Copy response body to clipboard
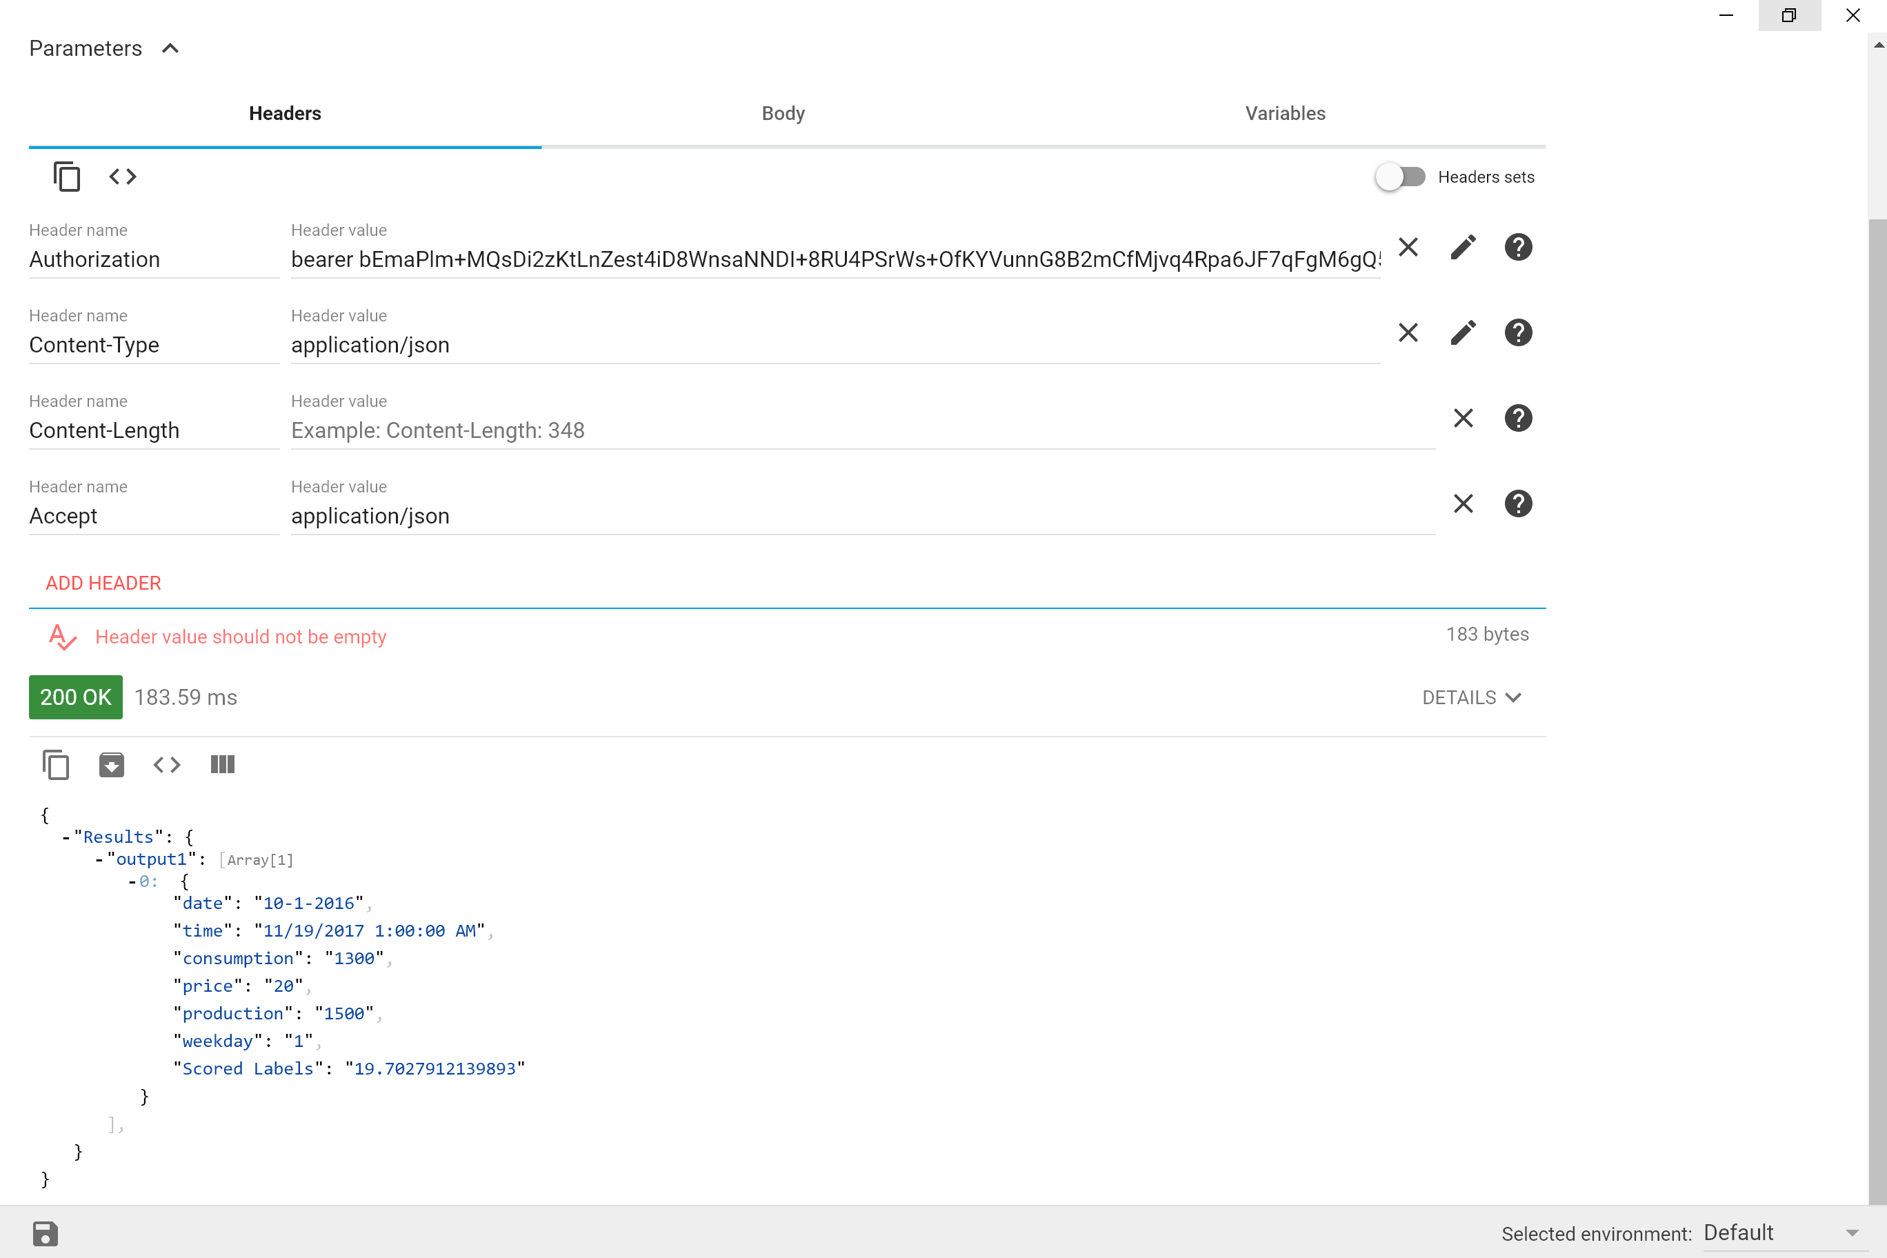This screenshot has height=1258, width=1887. 55,765
